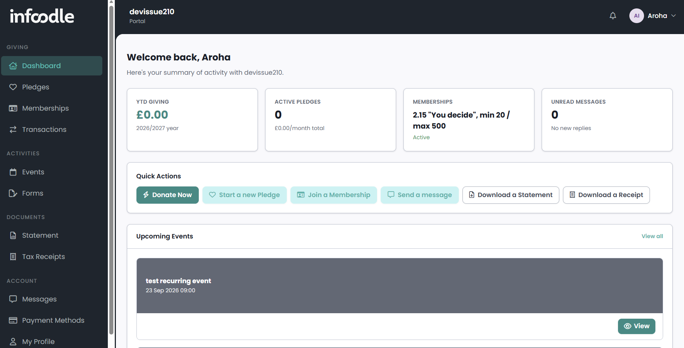This screenshot has width=684, height=348.
Task: Click the Forms icon in sidebar
Action: click(13, 193)
